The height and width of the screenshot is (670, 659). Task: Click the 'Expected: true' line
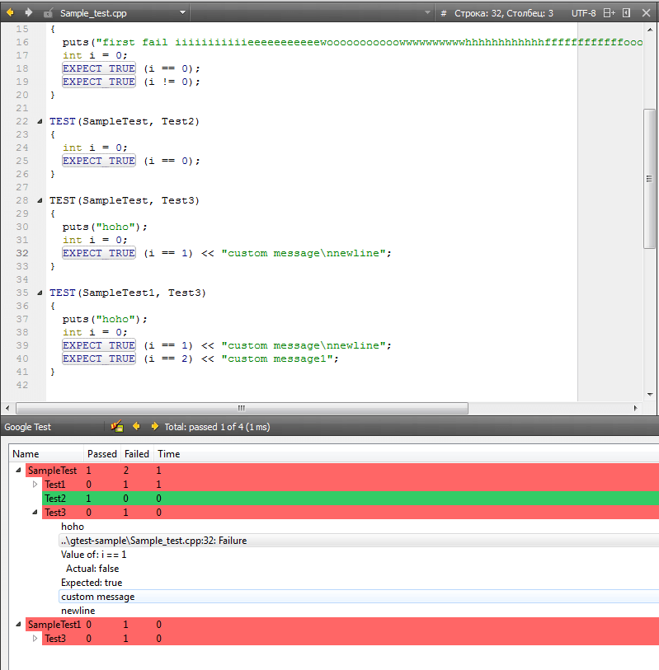(x=92, y=583)
